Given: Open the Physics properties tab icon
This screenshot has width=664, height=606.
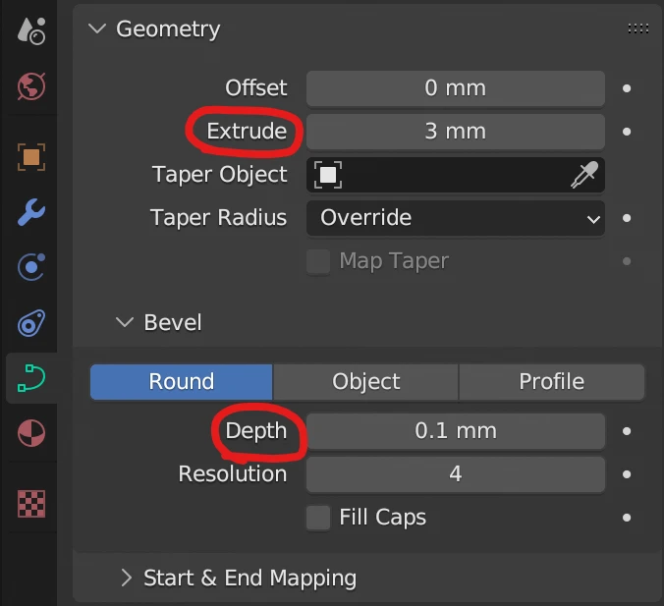Looking at the screenshot, I should [31, 266].
